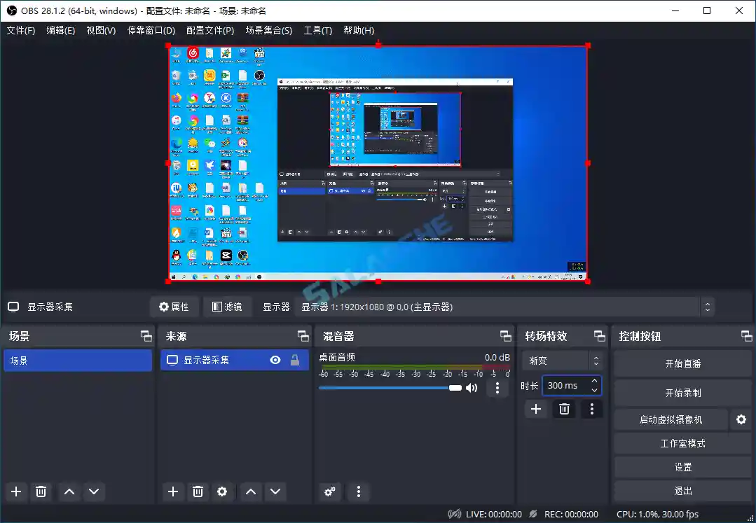Open virtual camera configuration gear
The image size is (756, 523).
point(741,419)
